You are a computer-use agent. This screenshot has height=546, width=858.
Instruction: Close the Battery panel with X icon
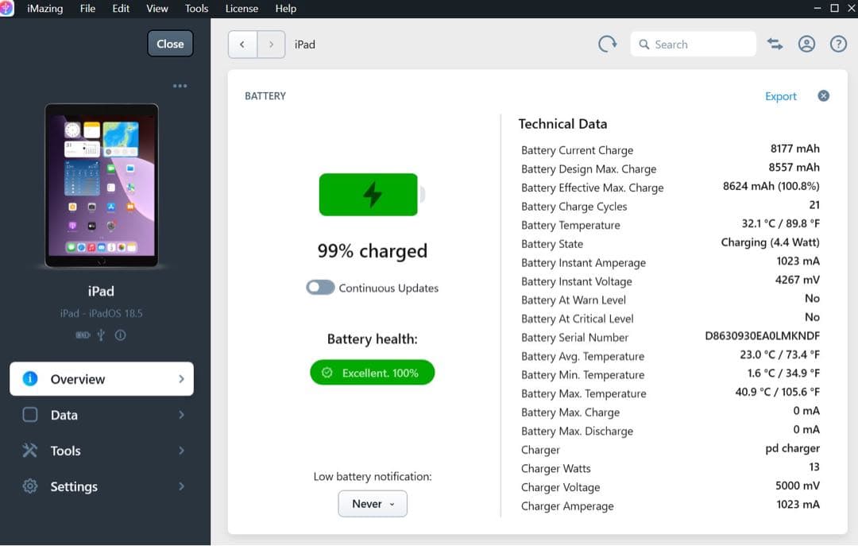tap(823, 96)
